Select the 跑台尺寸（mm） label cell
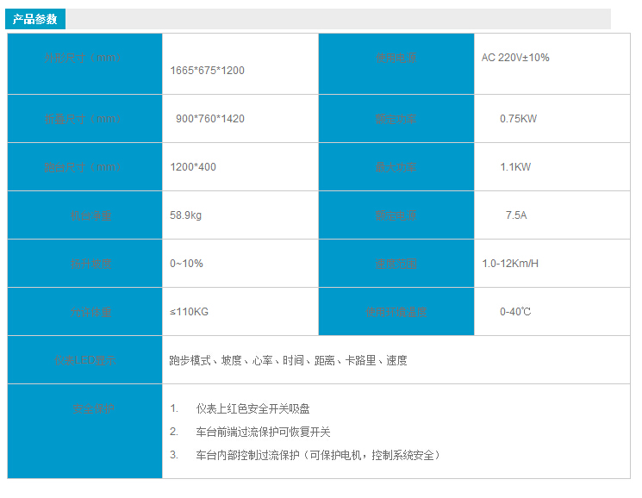This screenshot has width=642, height=498. [x=84, y=167]
